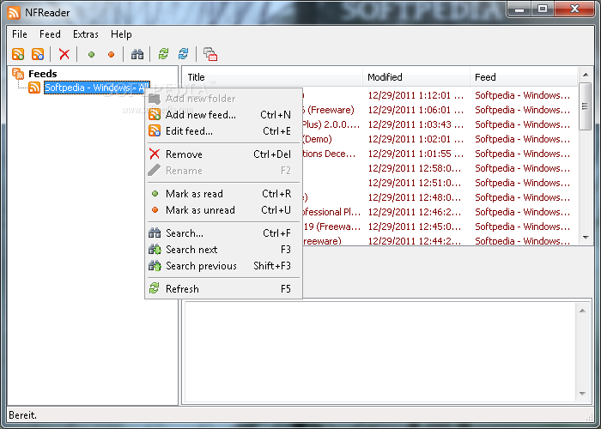Minimize the NFReader window
The image size is (601, 429).
(519, 9)
